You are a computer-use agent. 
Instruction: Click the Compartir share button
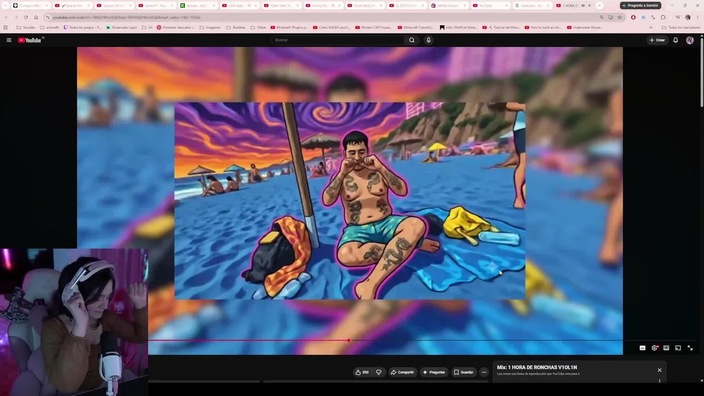[x=402, y=372]
